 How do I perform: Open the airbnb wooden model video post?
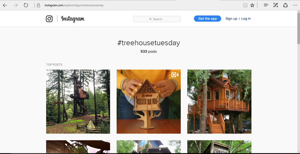click(x=149, y=102)
